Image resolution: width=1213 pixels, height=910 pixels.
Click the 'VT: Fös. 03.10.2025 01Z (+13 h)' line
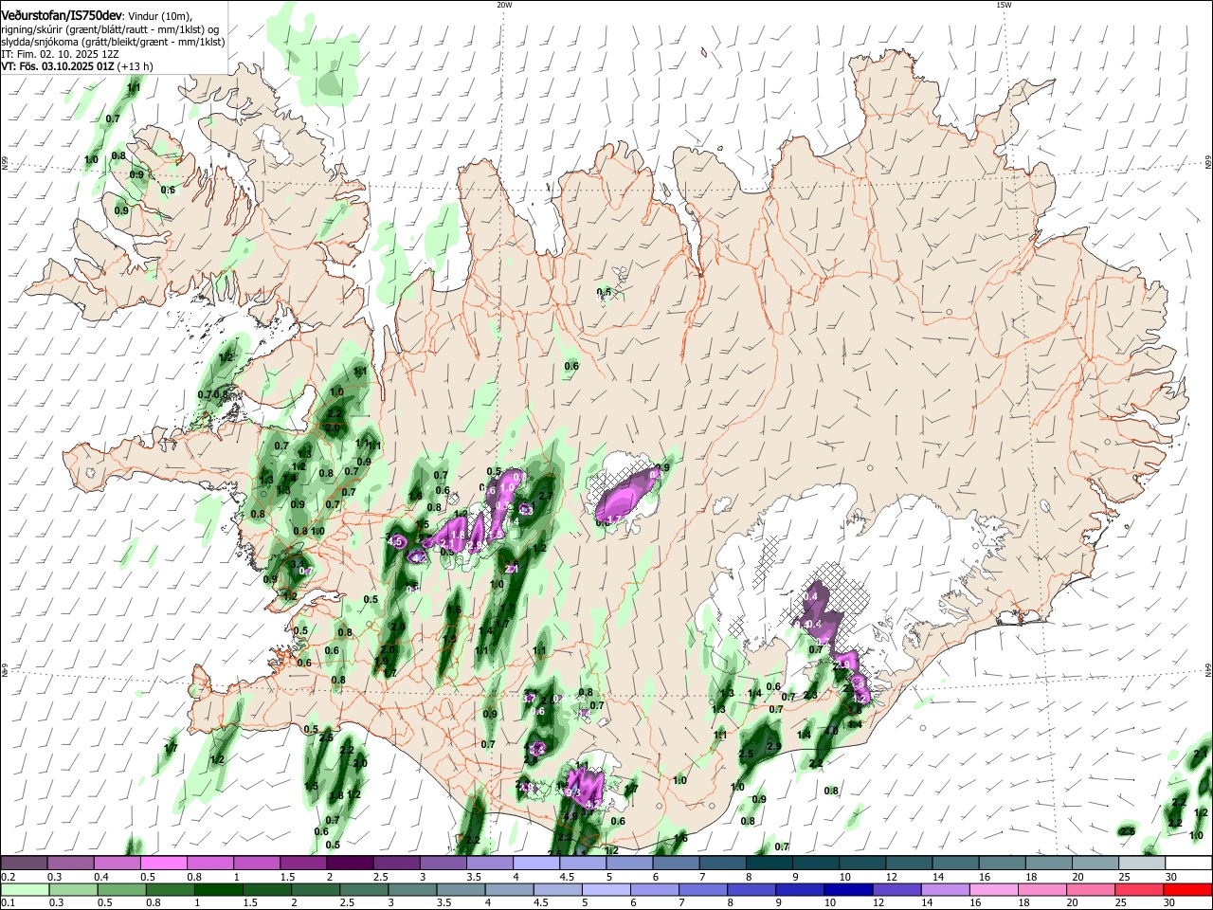coord(77,66)
